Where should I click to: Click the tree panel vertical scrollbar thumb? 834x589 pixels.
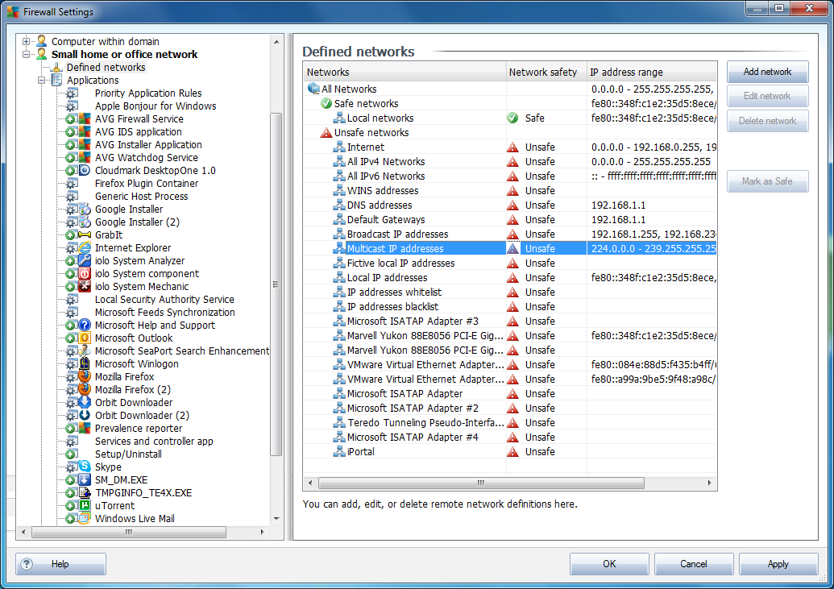(x=276, y=284)
